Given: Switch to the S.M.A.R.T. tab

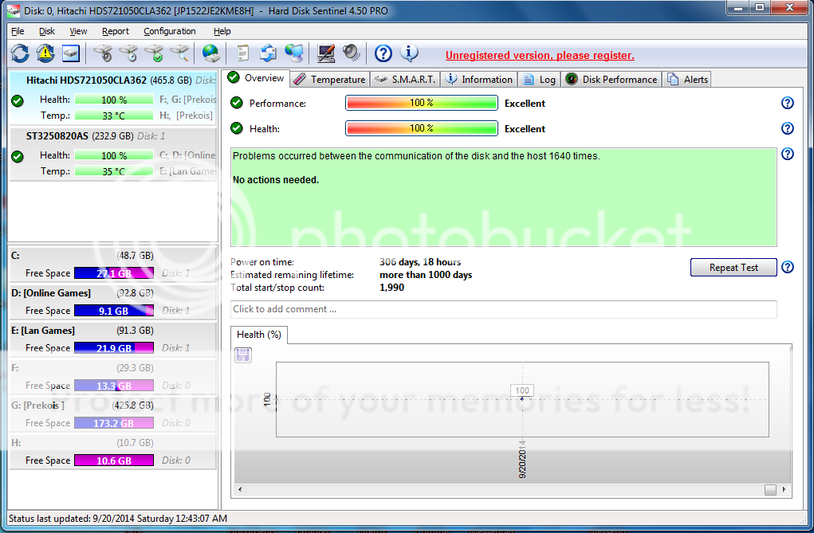Looking at the screenshot, I should [x=406, y=79].
